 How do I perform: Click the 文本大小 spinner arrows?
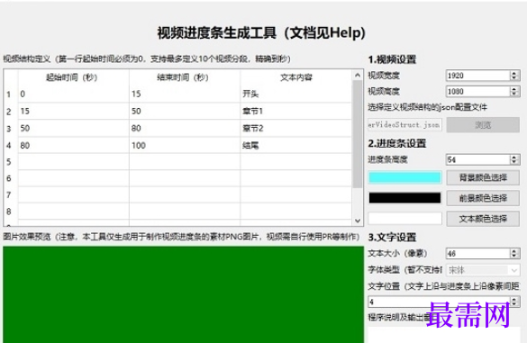tap(514, 253)
